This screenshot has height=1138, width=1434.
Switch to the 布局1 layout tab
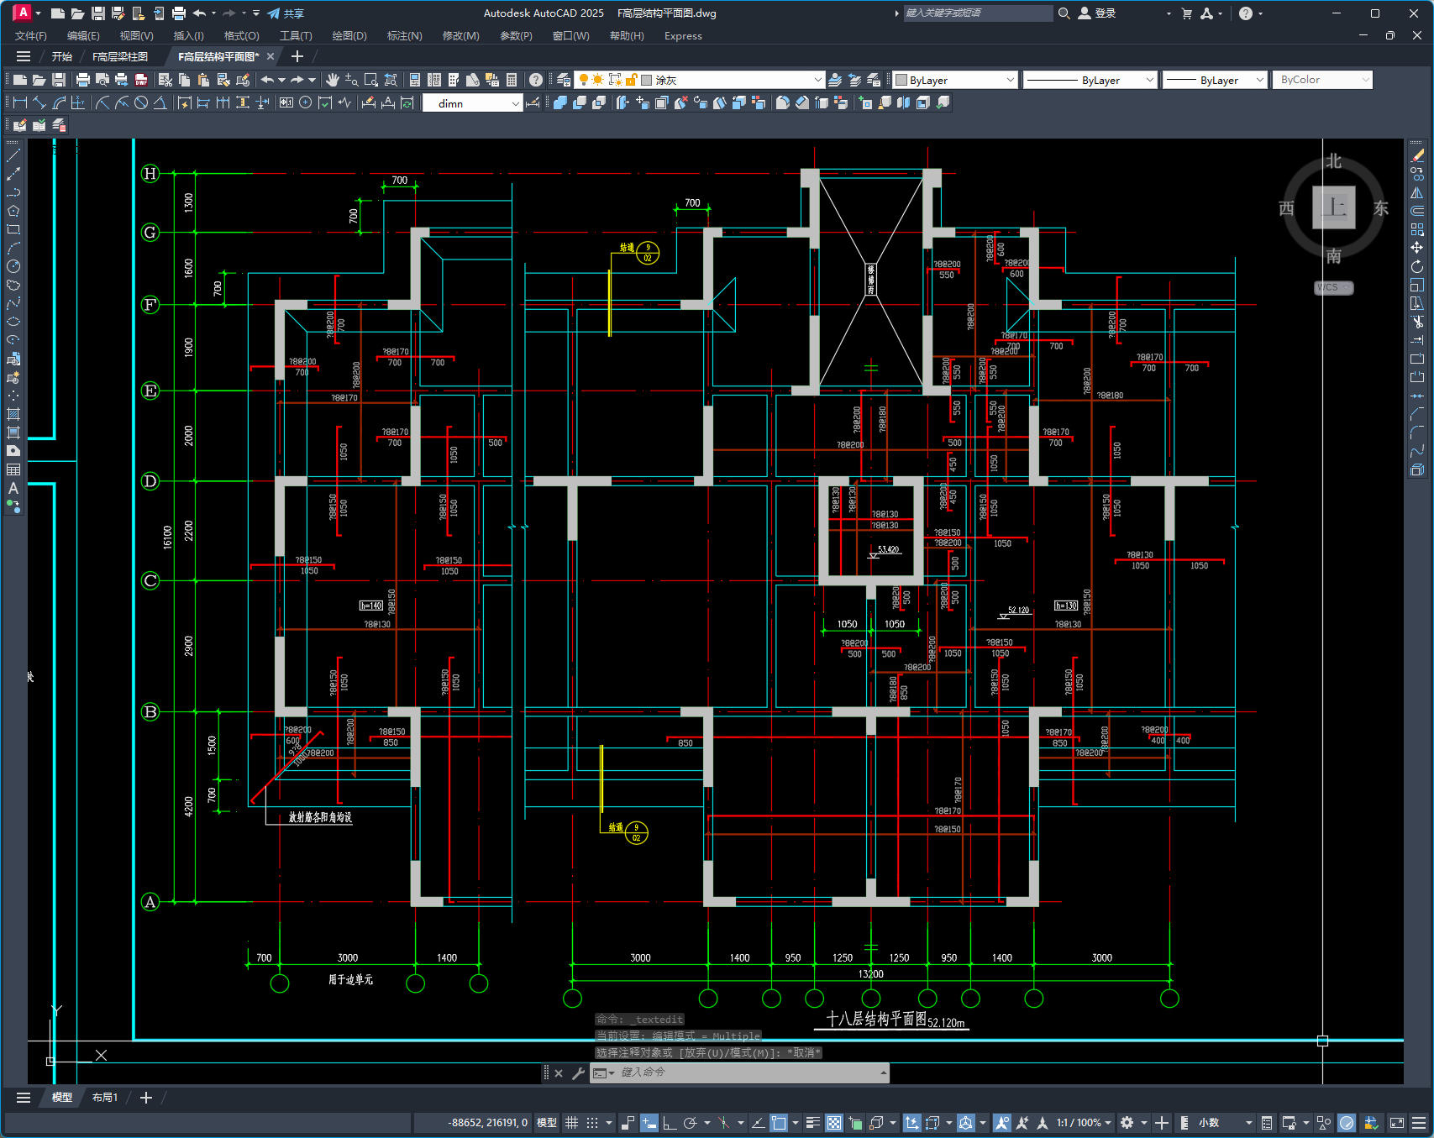[x=105, y=1097]
